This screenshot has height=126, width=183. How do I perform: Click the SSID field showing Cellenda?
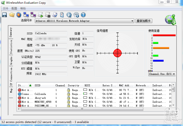point(51,33)
